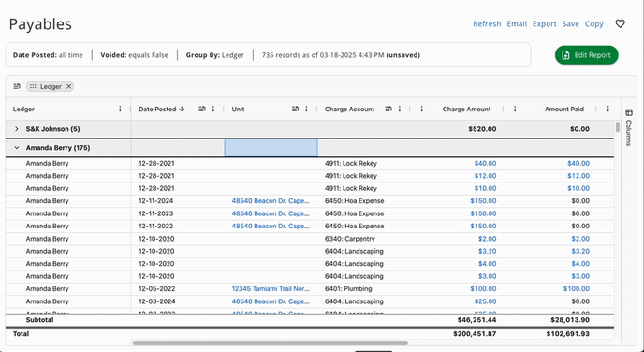Click the $100.00 Plumbing charge amount
The image size is (644, 352).
pos(483,288)
